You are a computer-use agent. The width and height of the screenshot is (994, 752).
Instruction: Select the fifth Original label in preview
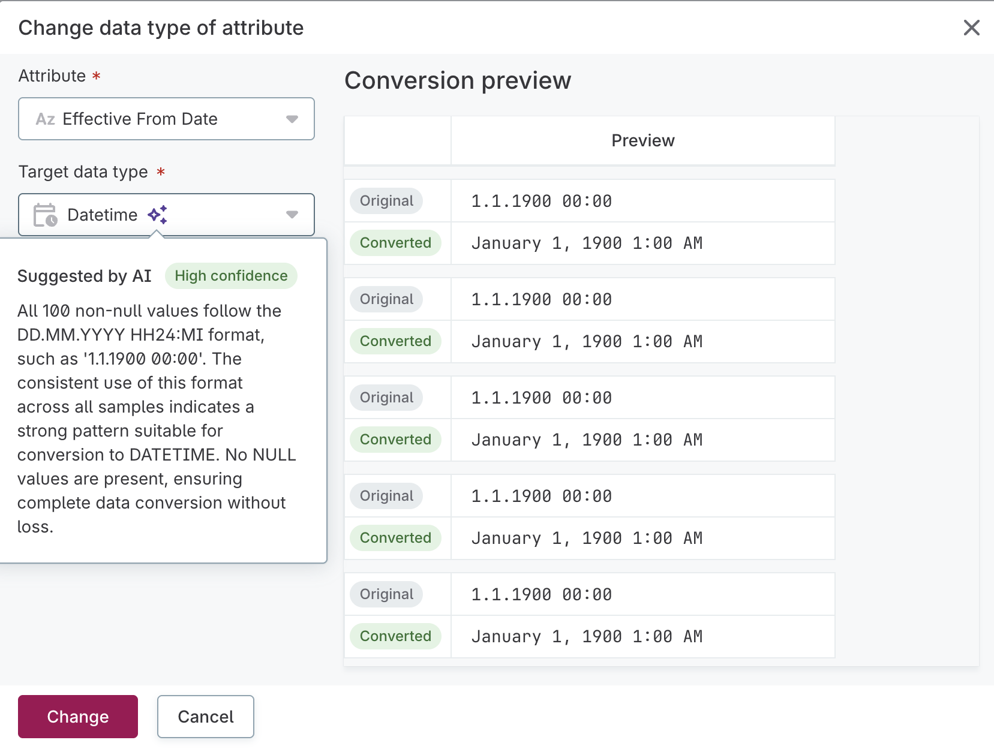pos(386,594)
